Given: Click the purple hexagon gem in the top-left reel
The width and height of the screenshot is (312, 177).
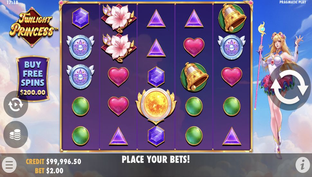Looking at the screenshot, I should coord(81,18).
